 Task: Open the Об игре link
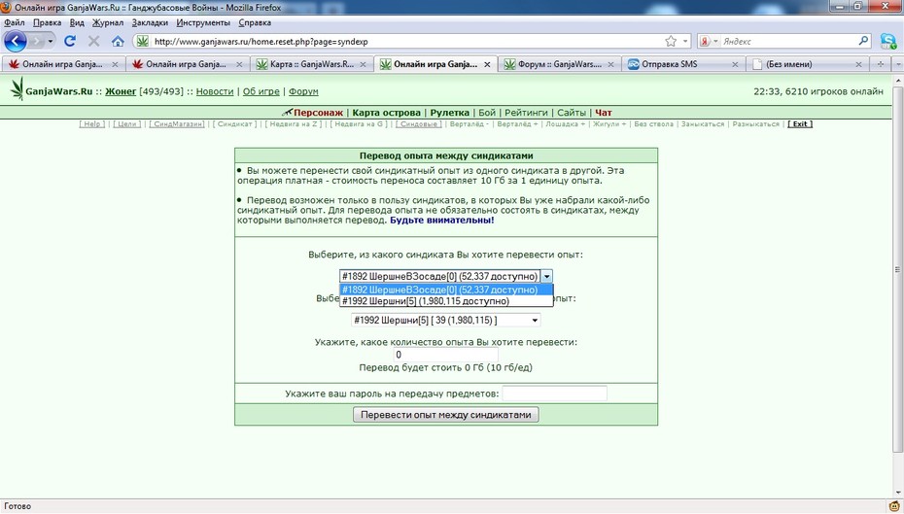pyautogui.click(x=261, y=91)
